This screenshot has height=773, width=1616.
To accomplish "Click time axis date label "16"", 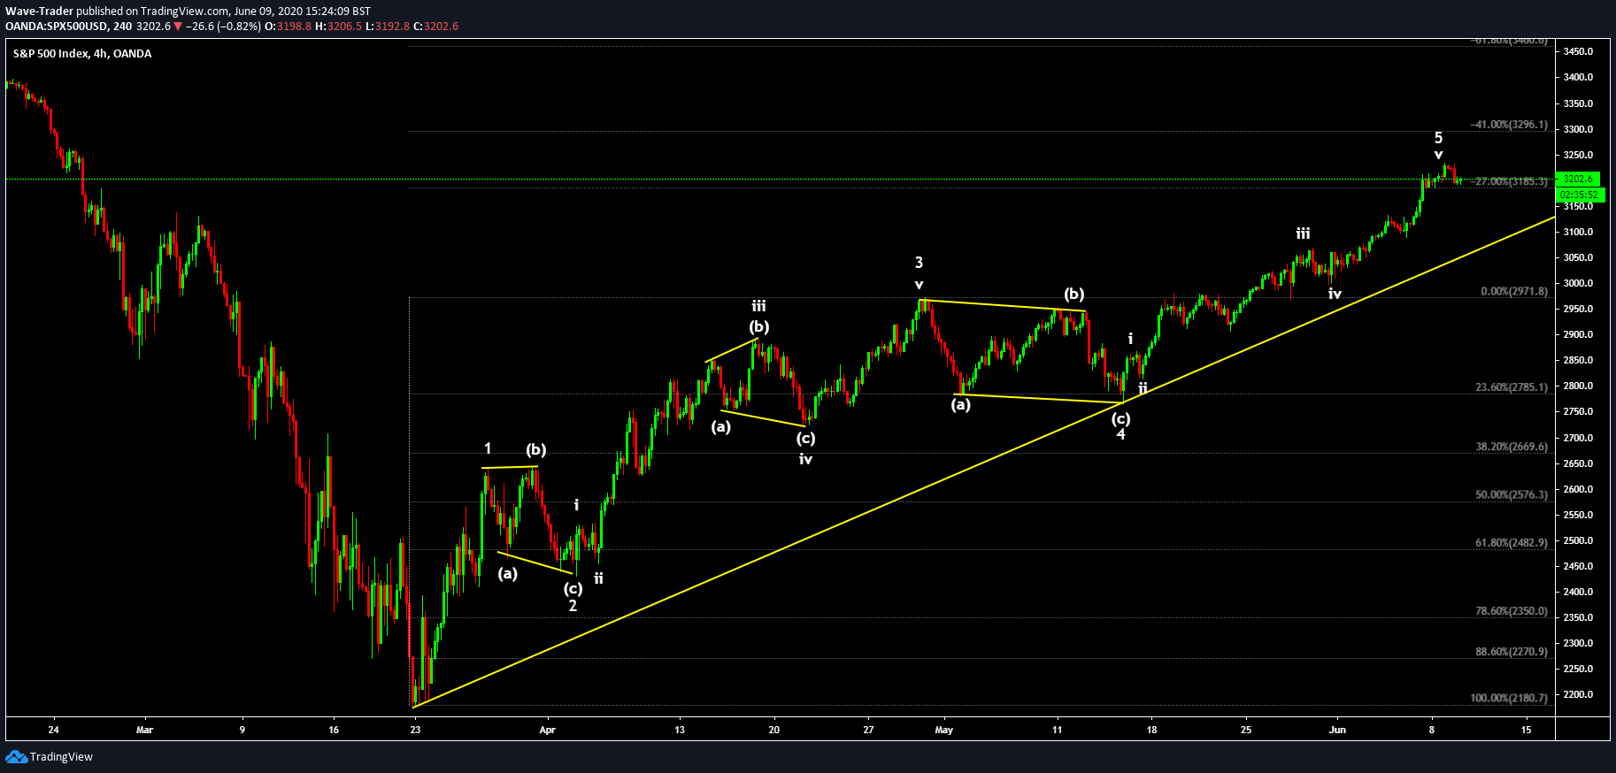I will (x=334, y=730).
